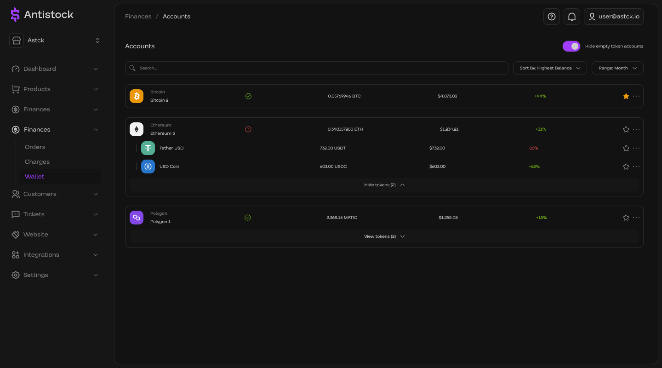This screenshot has width=662, height=368.
Task: Favorite the Polygon 1 account star
Action: click(x=626, y=218)
